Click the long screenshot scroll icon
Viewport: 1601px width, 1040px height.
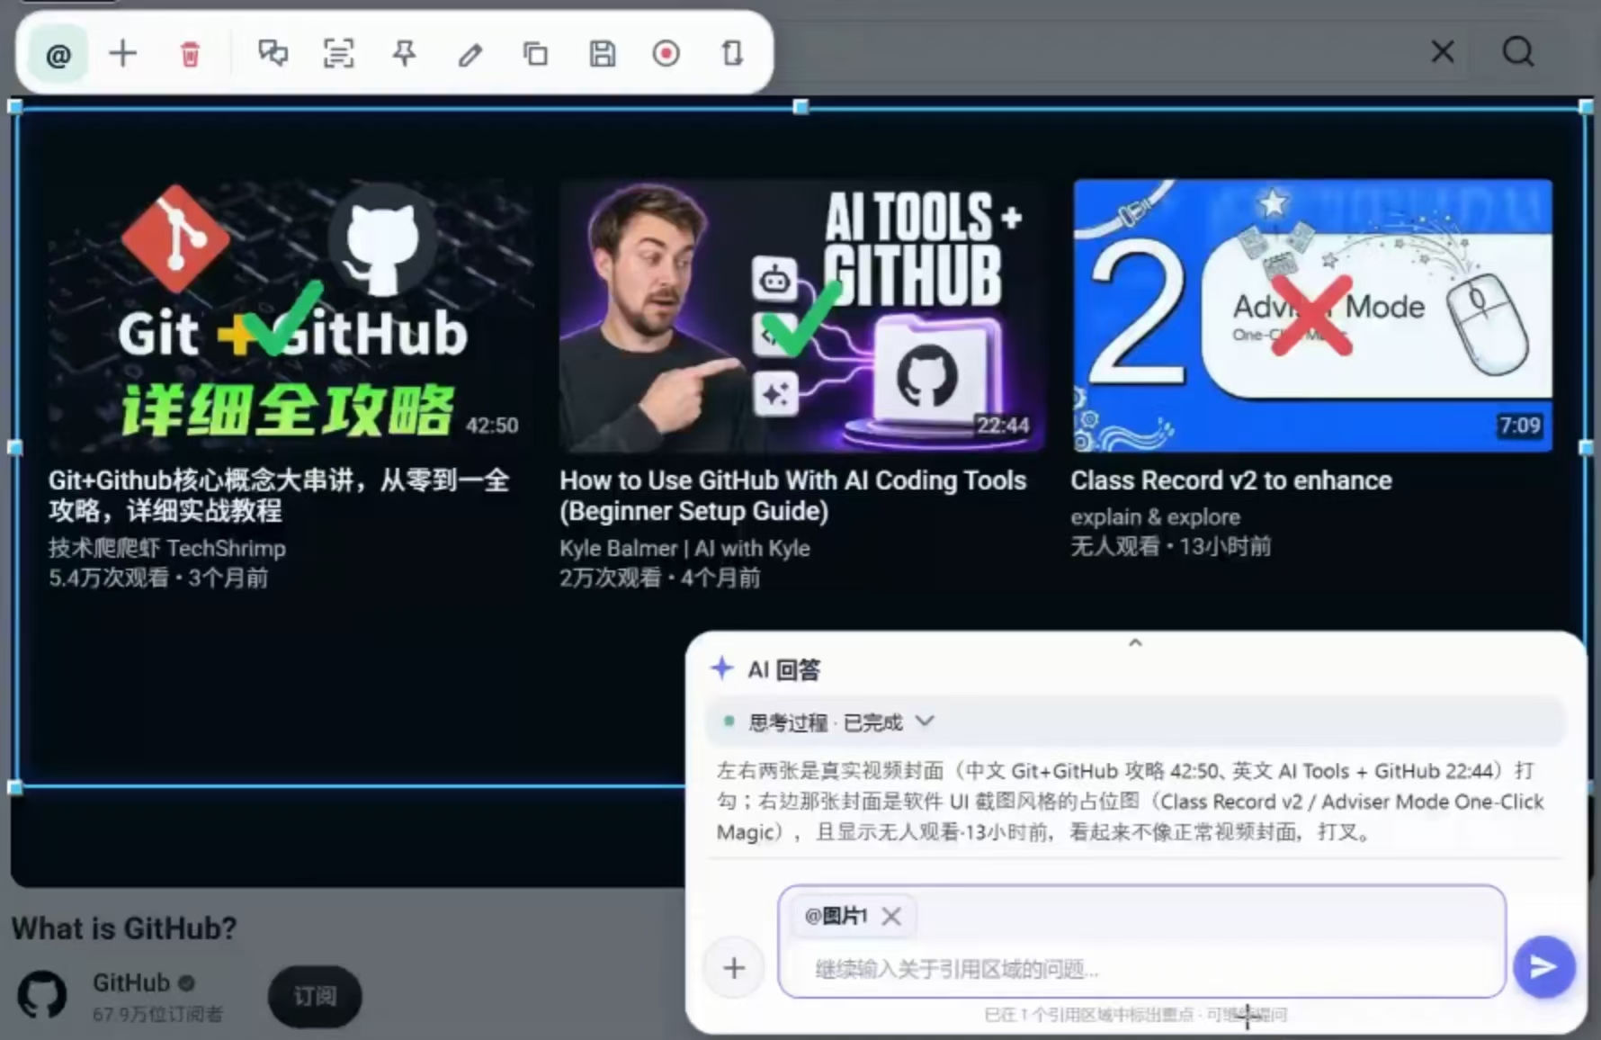732,53
